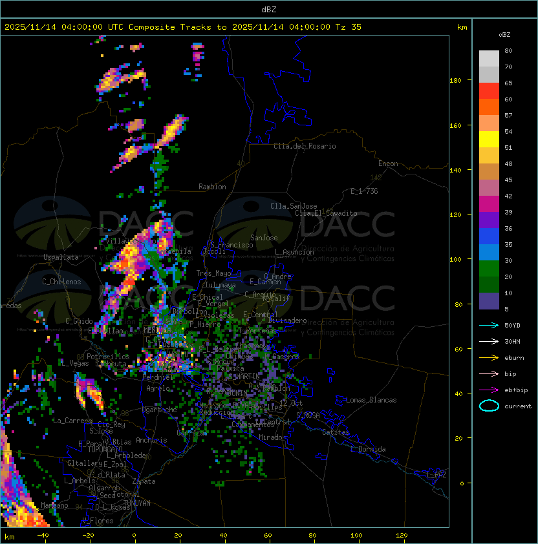Click the Zapata map label
Viewport: 538px width, 544px height.
(144, 481)
